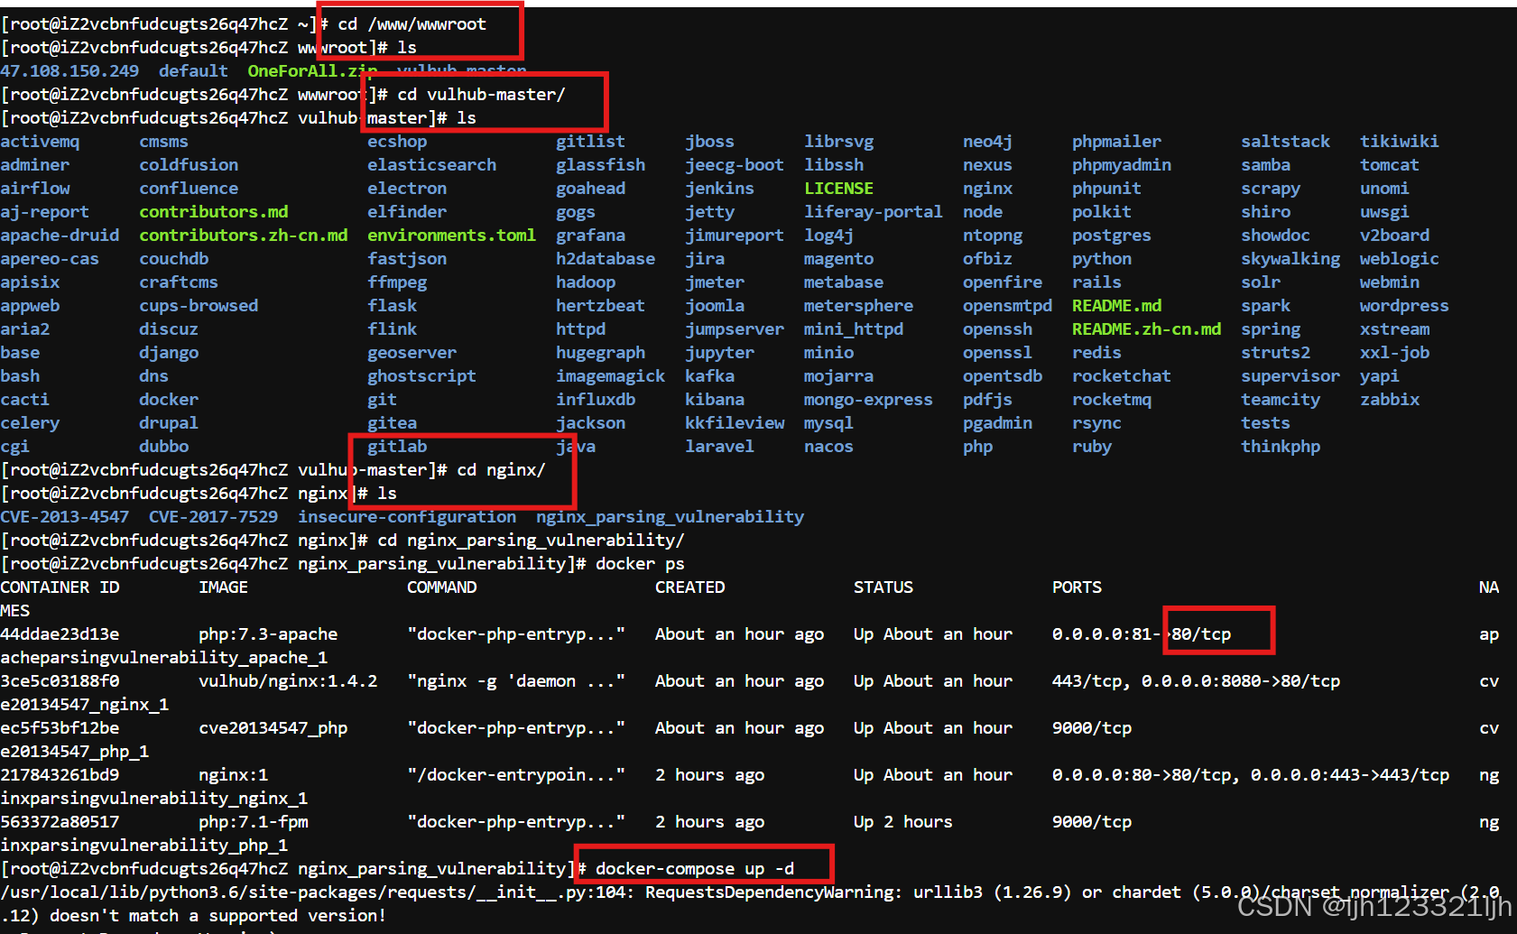Click the 'thinkphp' directory name
Image resolution: width=1517 pixels, height=934 pixels.
[1281, 447]
